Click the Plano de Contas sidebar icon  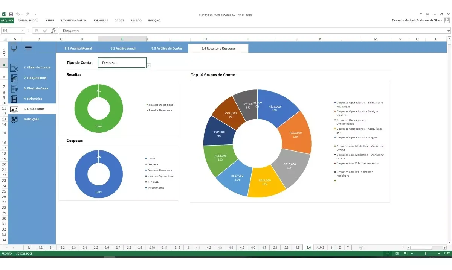tap(14, 68)
